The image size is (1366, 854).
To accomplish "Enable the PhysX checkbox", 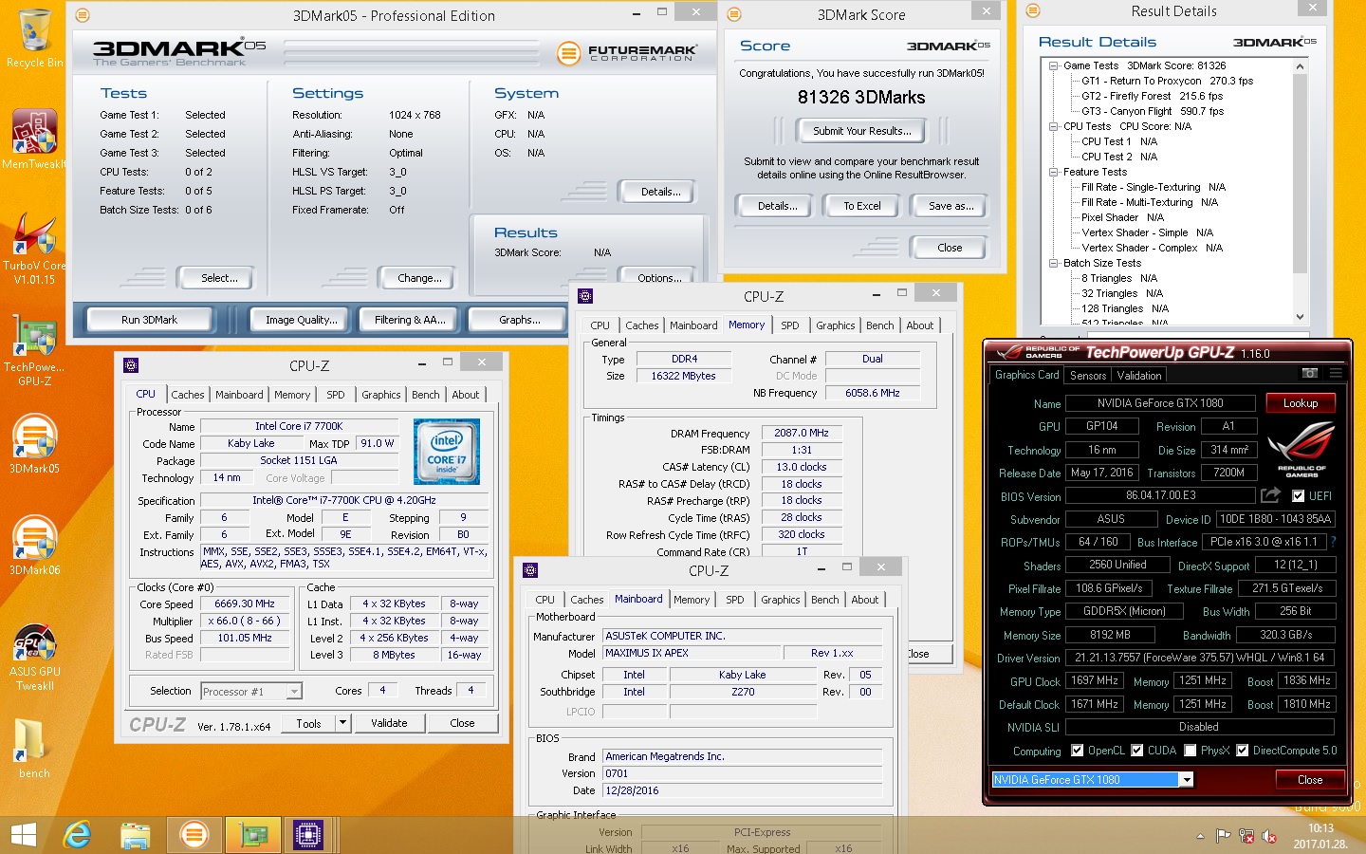I will [1190, 750].
